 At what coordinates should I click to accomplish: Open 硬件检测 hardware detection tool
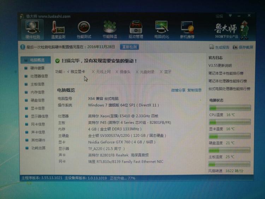pyautogui.click(x=33, y=30)
